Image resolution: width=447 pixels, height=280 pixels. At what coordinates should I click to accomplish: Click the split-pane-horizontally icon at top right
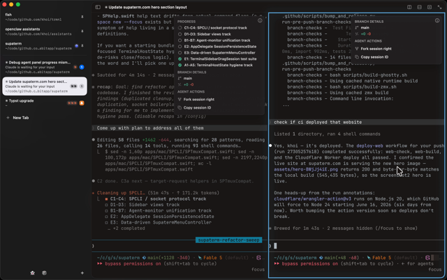click(419, 7)
